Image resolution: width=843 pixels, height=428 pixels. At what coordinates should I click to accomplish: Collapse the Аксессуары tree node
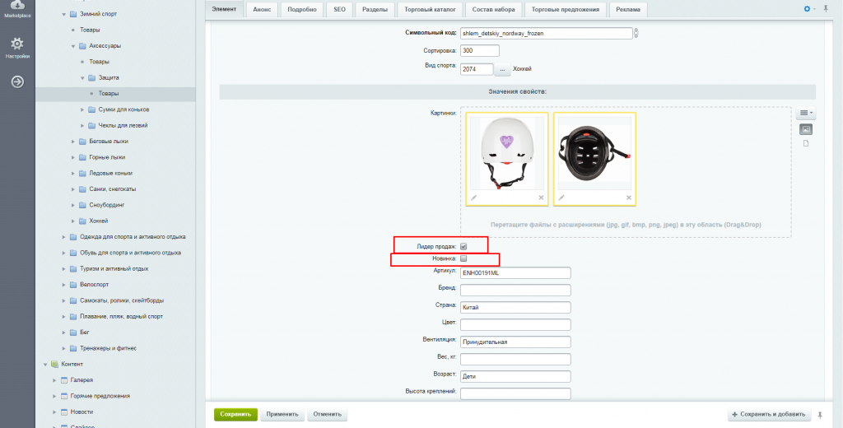[x=73, y=46]
